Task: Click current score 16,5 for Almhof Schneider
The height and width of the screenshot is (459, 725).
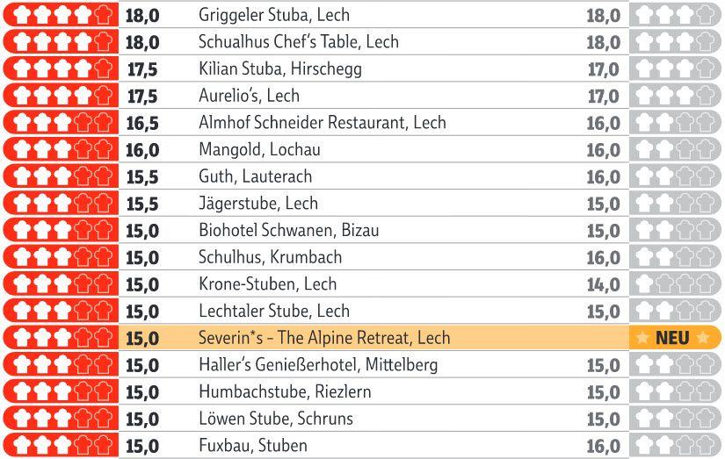Action: (x=142, y=123)
